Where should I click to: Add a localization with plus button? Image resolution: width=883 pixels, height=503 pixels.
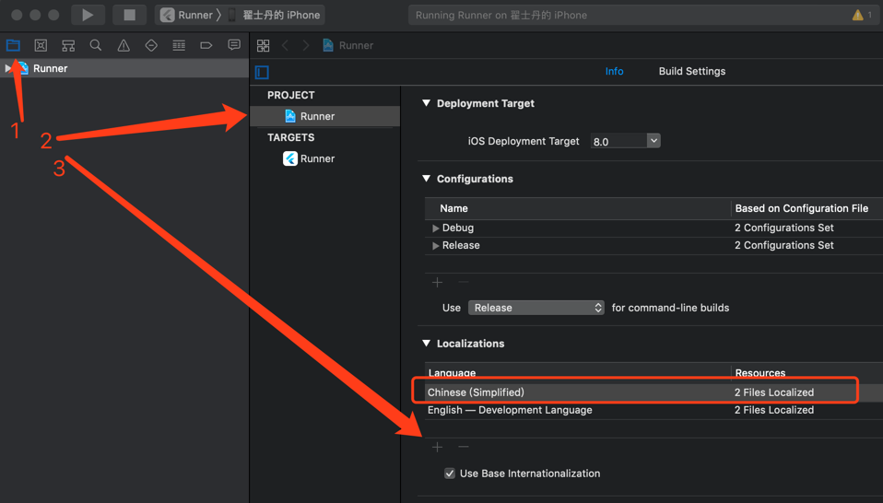coord(438,447)
